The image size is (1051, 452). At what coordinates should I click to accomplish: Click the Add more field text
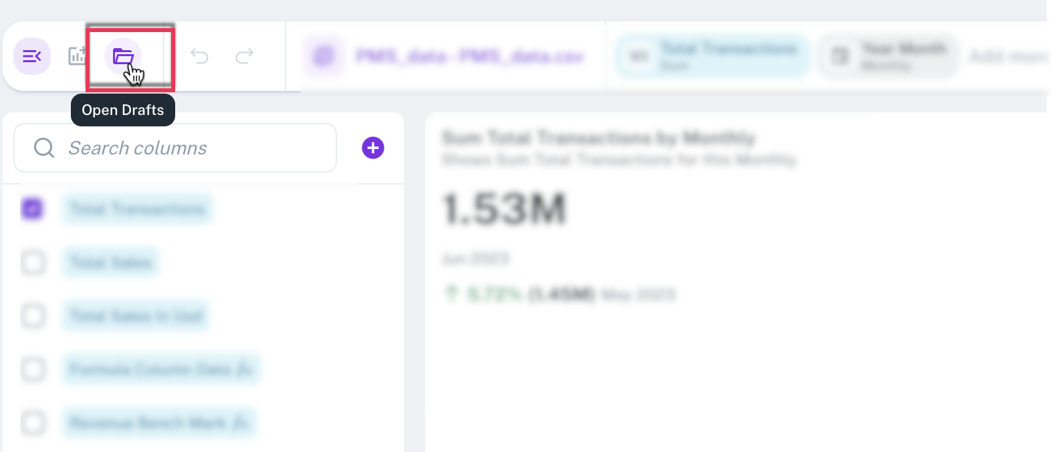pos(1007,56)
